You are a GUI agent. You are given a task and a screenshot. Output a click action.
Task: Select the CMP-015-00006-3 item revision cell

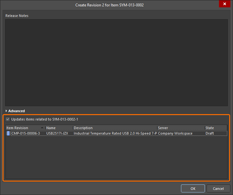point(26,133)
